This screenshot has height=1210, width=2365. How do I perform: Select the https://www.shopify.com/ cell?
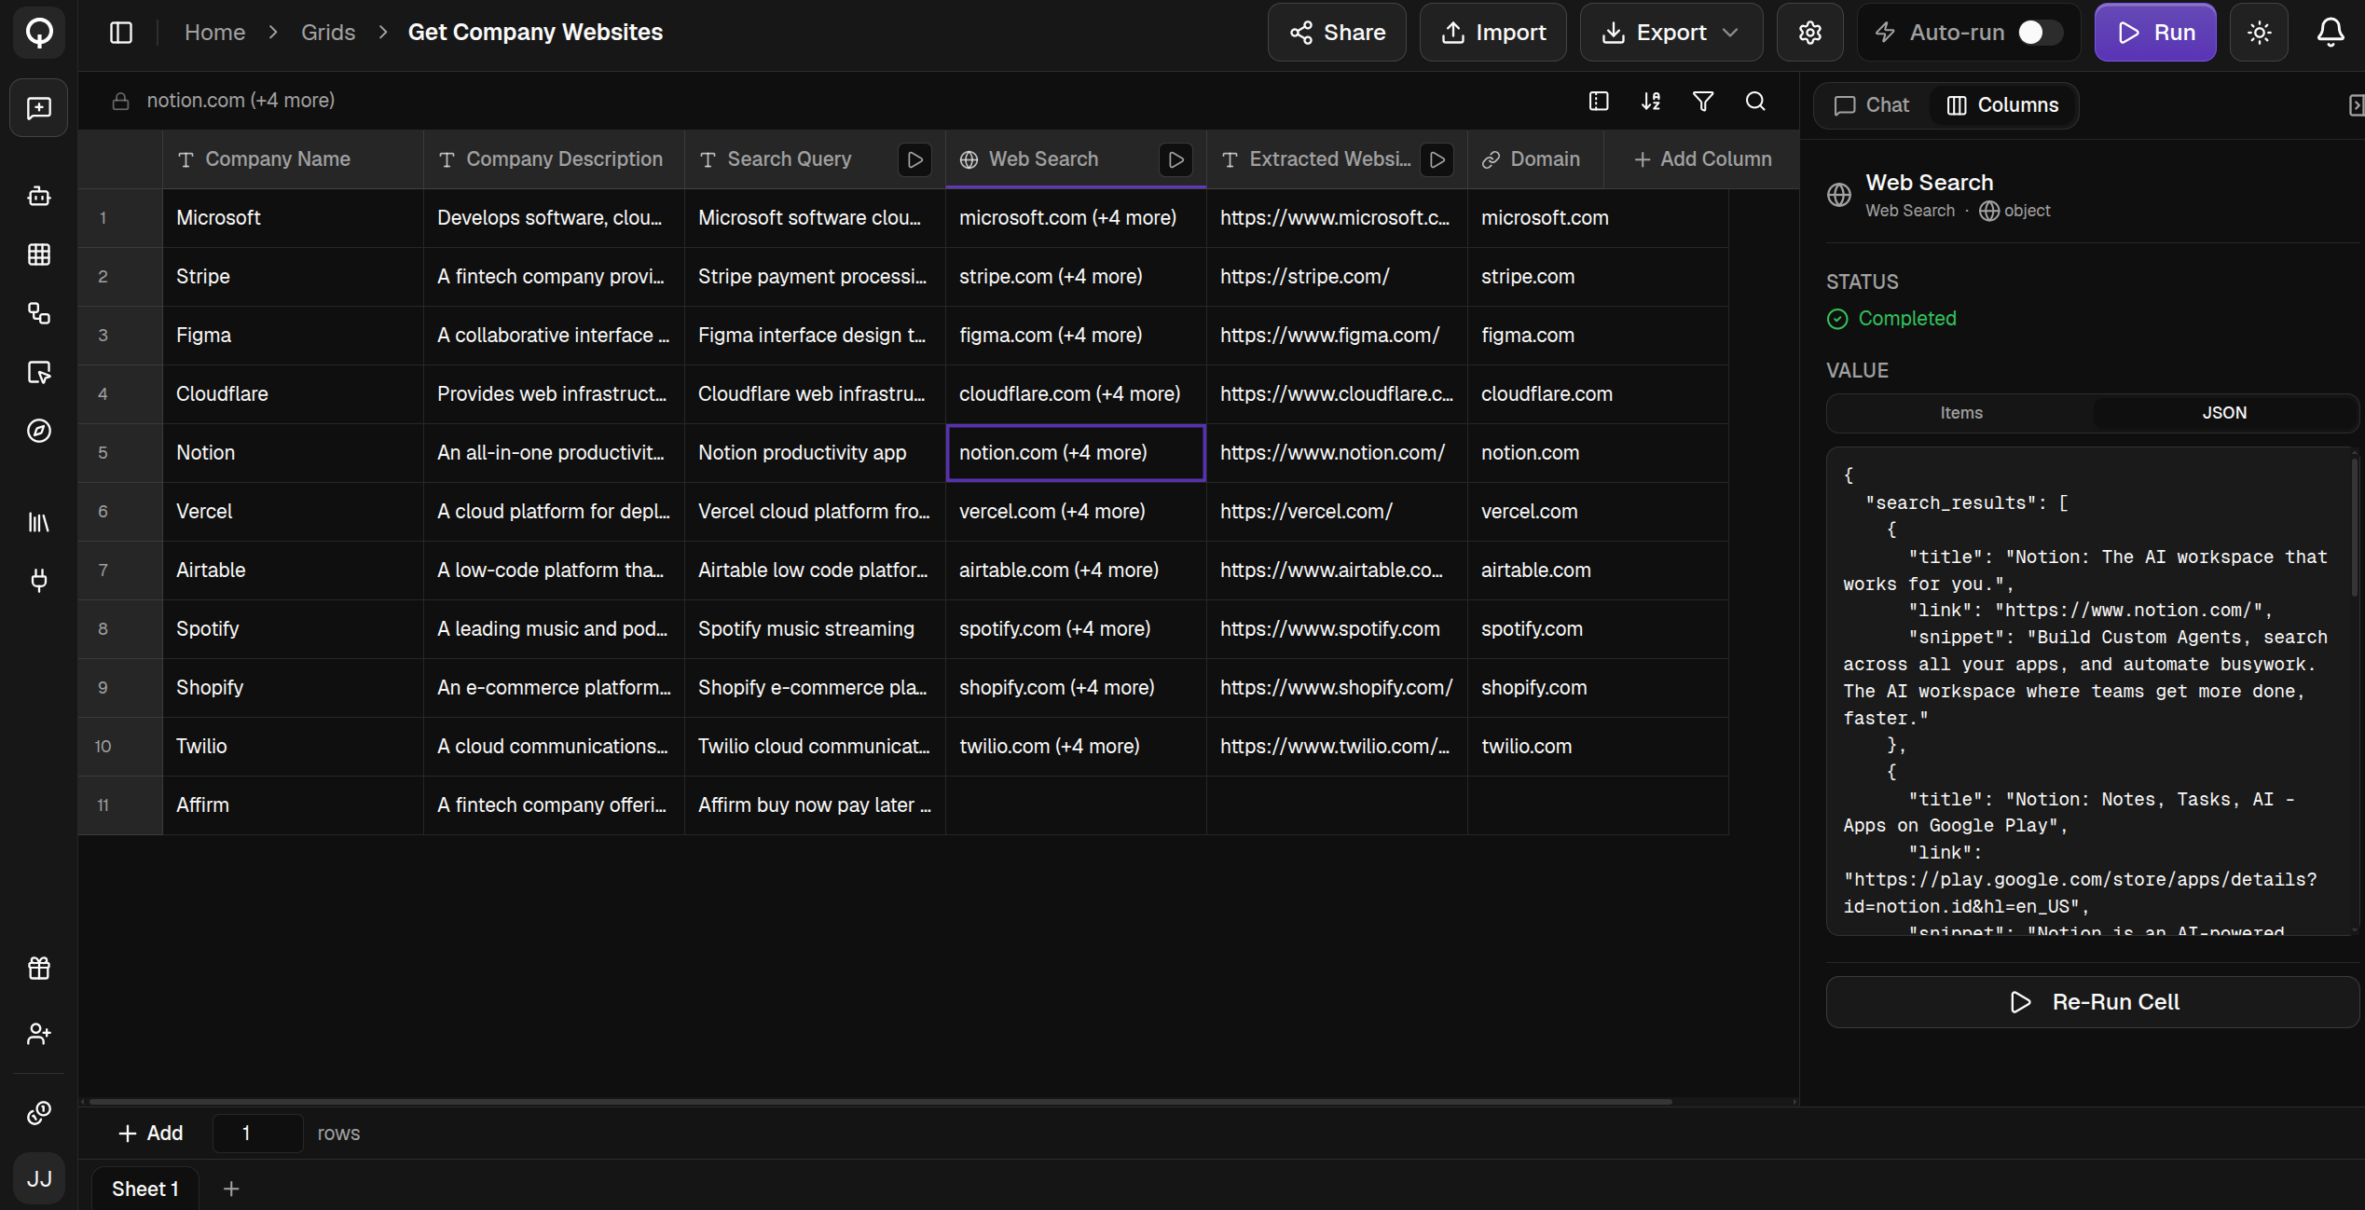click(x=1337, y=688)
